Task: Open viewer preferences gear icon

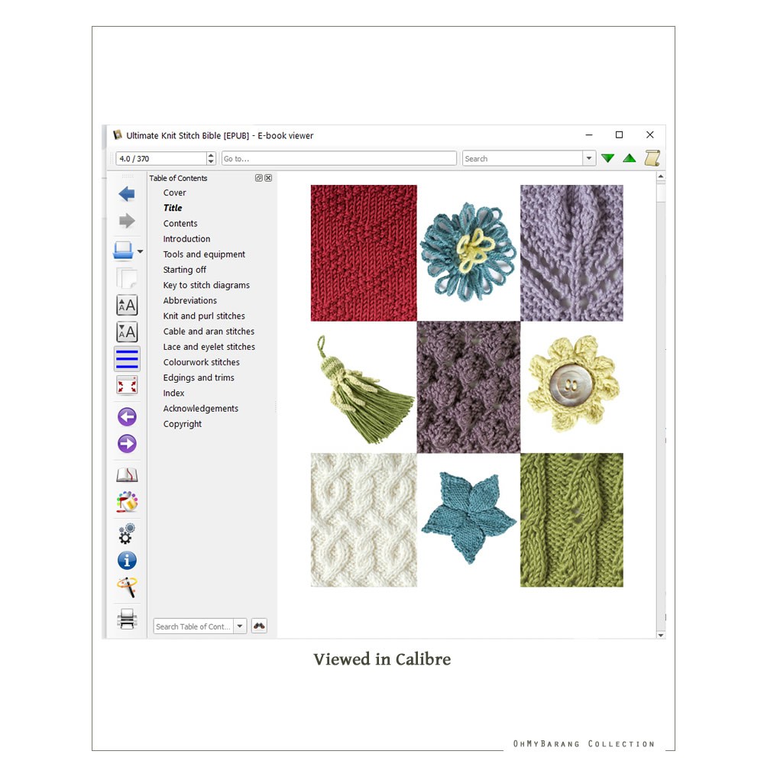Action: click(127, 533)
